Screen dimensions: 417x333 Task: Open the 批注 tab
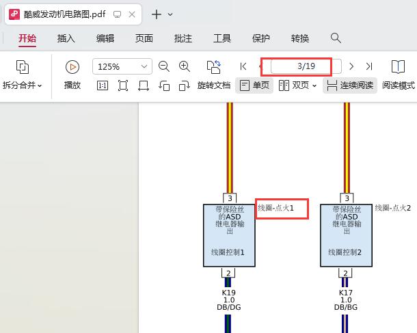pos(183,38)
